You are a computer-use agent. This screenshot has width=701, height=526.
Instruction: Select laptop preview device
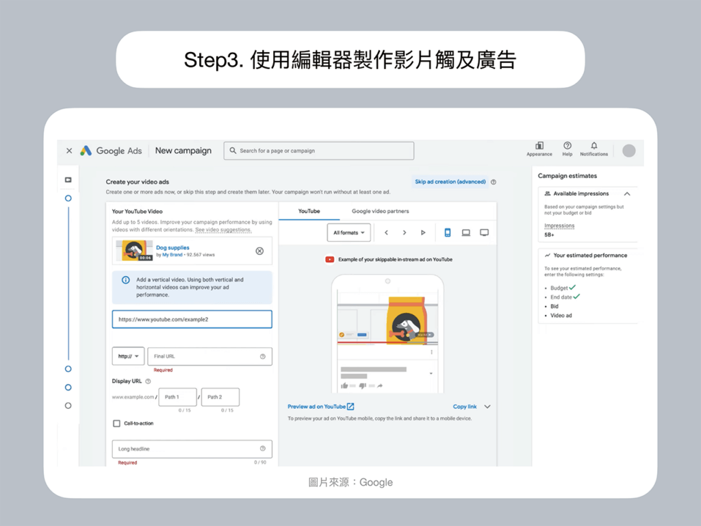click(466, 233)
